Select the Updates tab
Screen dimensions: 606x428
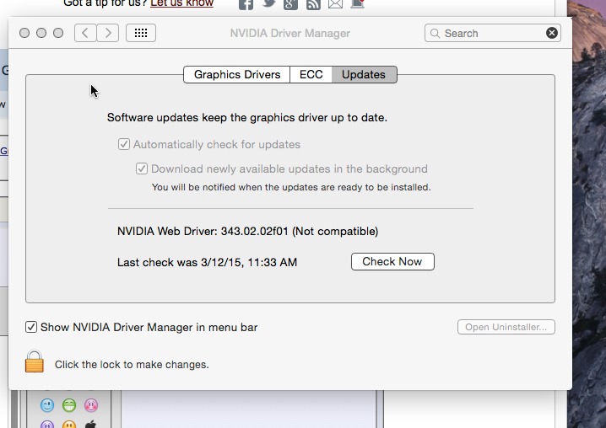point(364,74)
